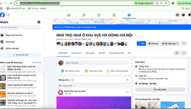Open Thư mục - Google bookmark

[38, 8]
